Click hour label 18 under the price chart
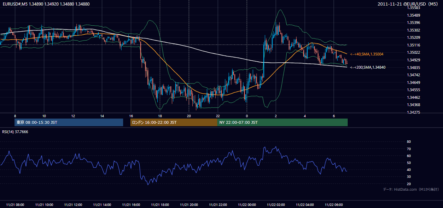 pos(160,115)
